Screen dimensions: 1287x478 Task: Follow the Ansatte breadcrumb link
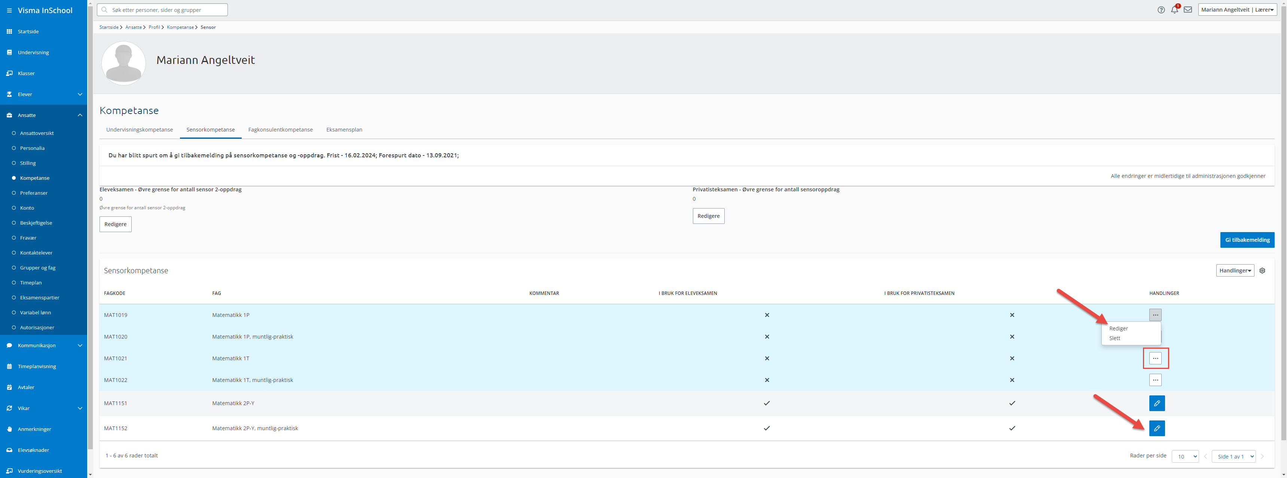tap(134, 27)
